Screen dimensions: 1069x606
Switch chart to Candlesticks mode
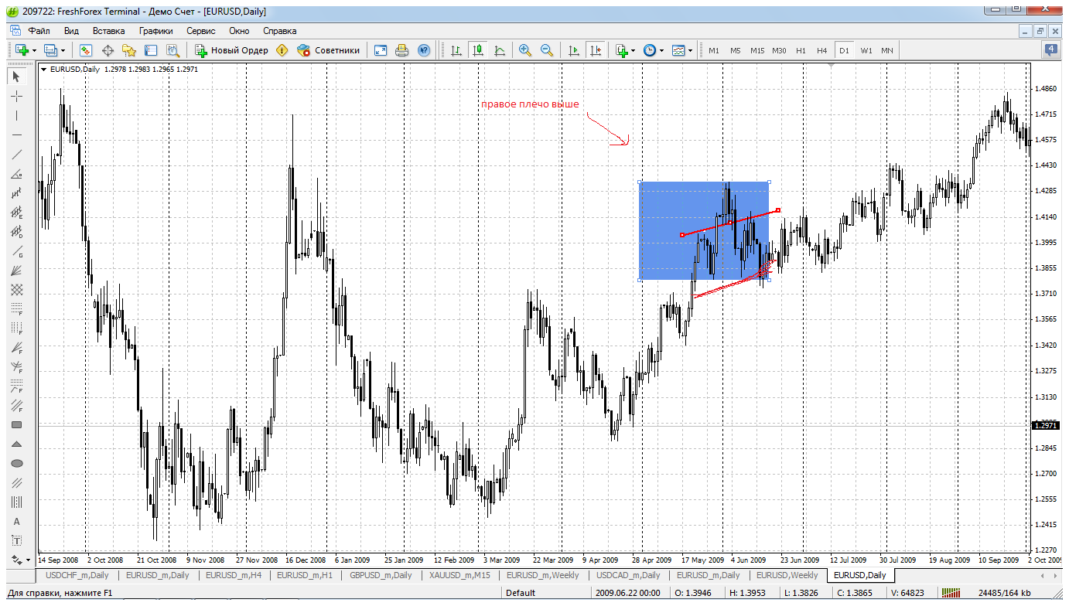coord(478,50)
